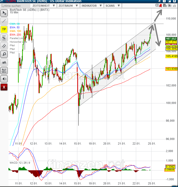178x187 pixels.
Task: Select the Parallel Linie legend entry
Action: click(x=17, y=38)
